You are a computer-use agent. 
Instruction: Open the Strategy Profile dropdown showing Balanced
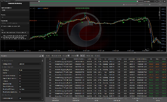(30, 64)
